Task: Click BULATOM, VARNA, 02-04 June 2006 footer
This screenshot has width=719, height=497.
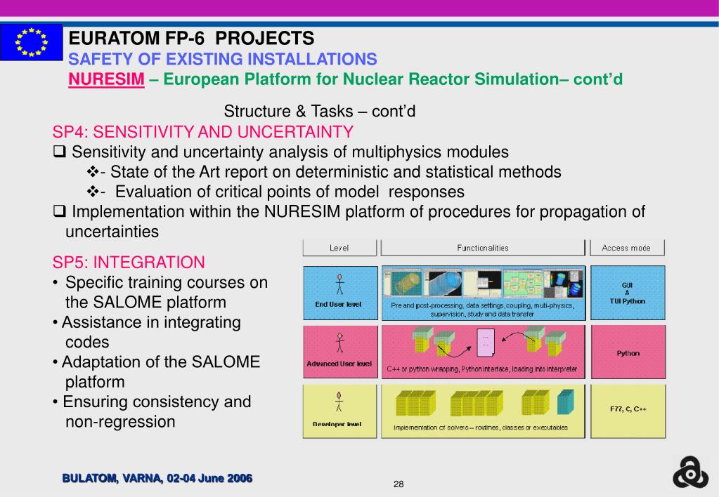Action: pyautogui.click(x=157, y=478)
